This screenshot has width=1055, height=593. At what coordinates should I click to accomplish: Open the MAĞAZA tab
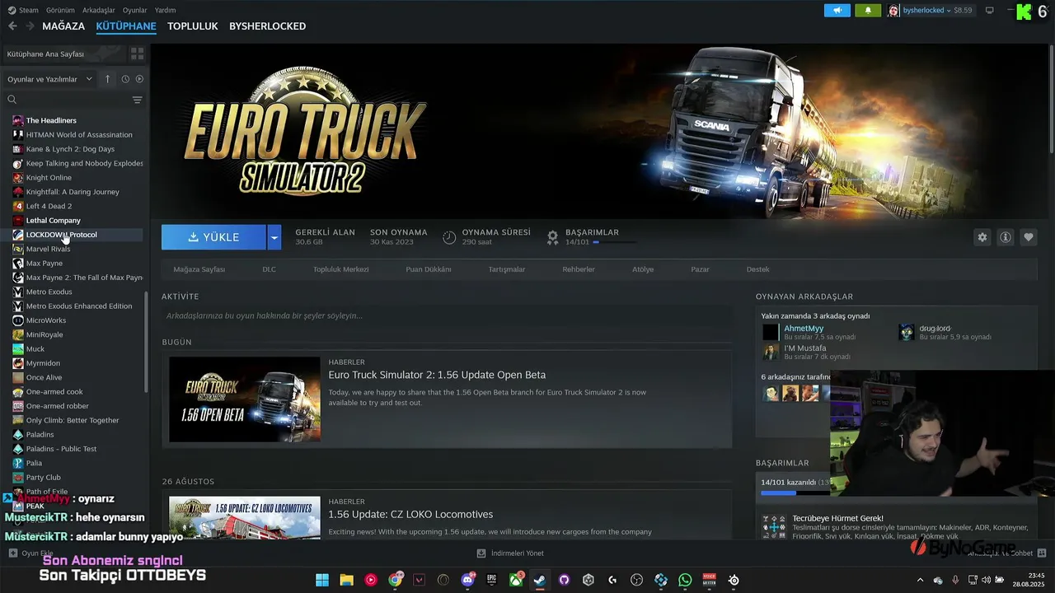(63, 26)
